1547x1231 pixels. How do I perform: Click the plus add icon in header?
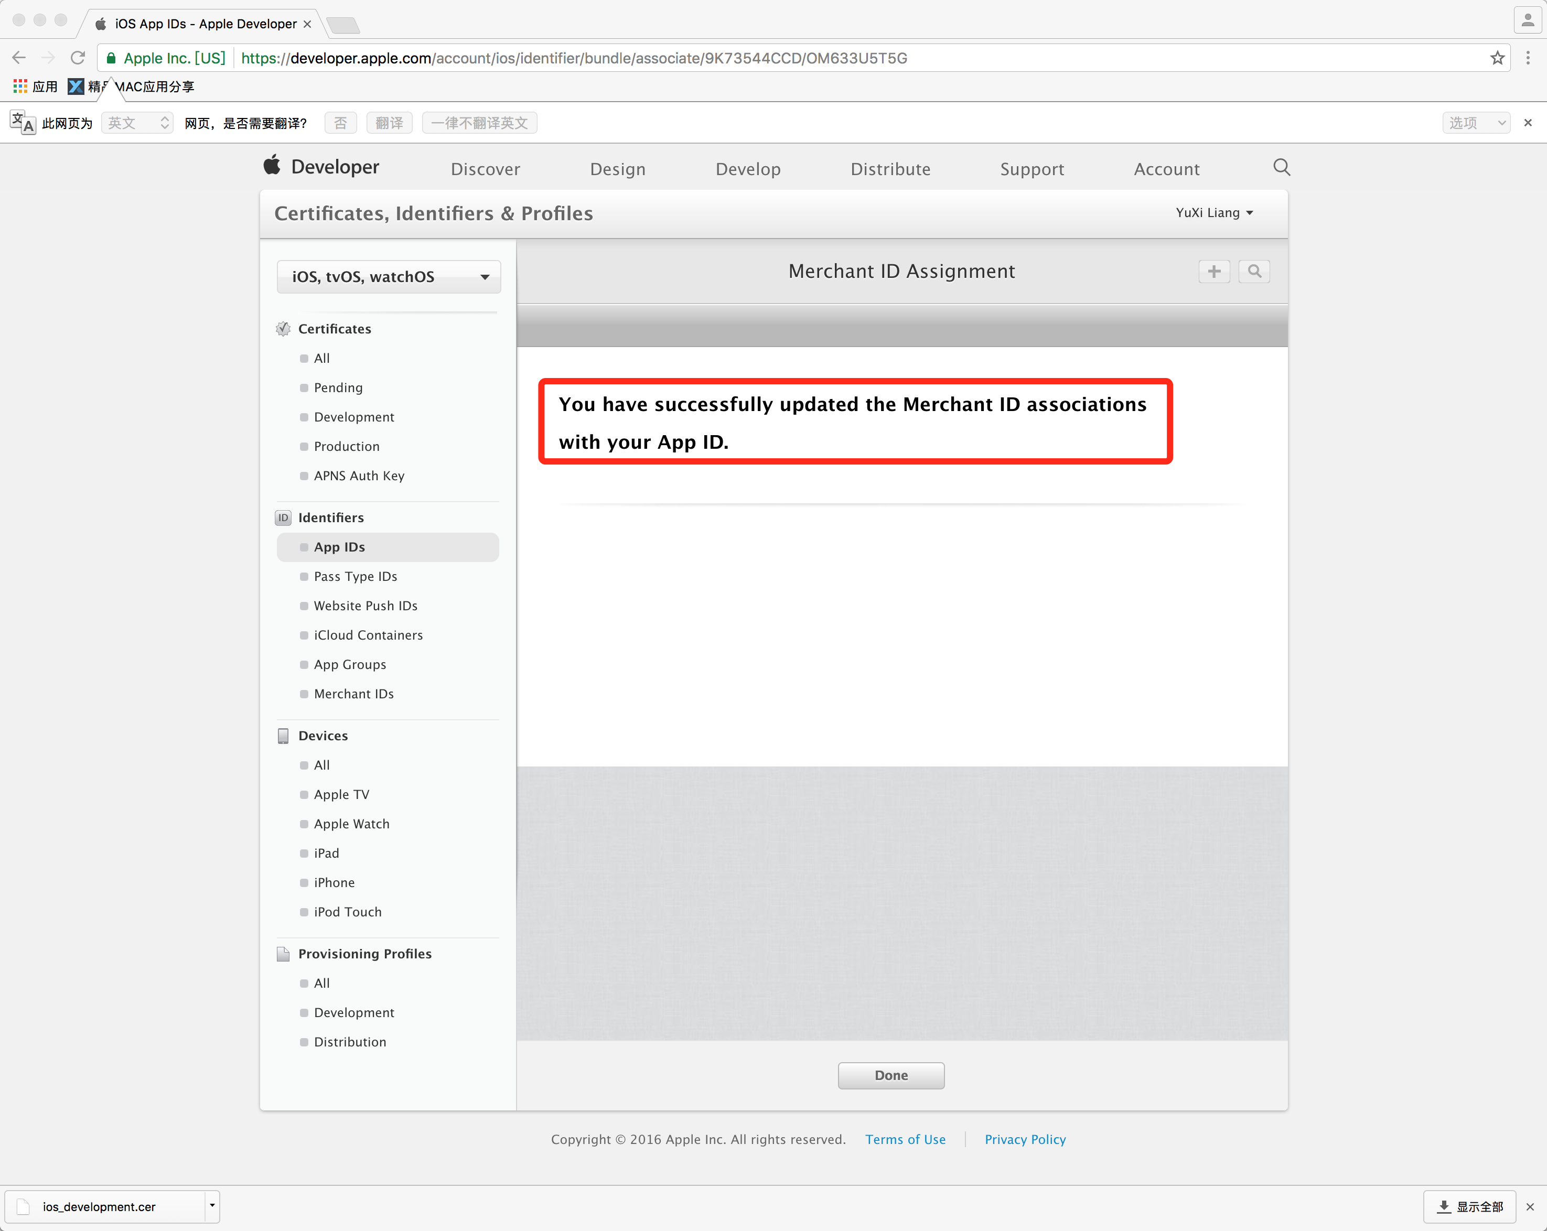click(x=1213, y=271)
